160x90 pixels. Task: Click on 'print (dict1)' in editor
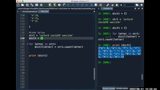pos(38,55)
